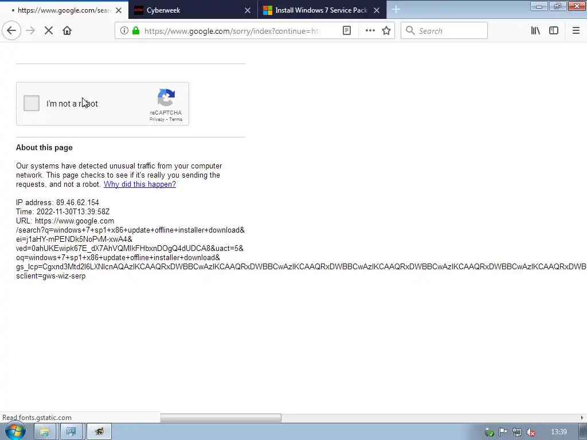Open the second taskbar application with monitor icon

point(71,432)
